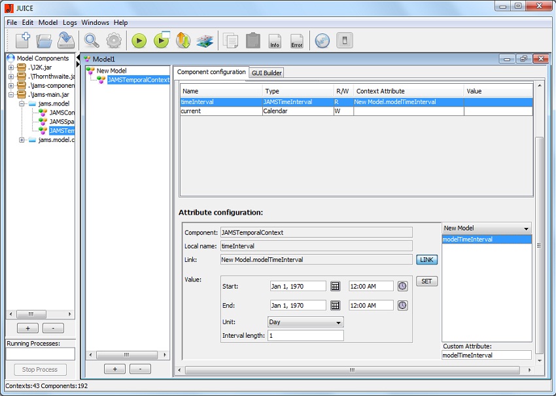The height and width of the screenshot is (396, 556).
Task: Open the New Model context dropdown
Action: [x=487, y=228]
